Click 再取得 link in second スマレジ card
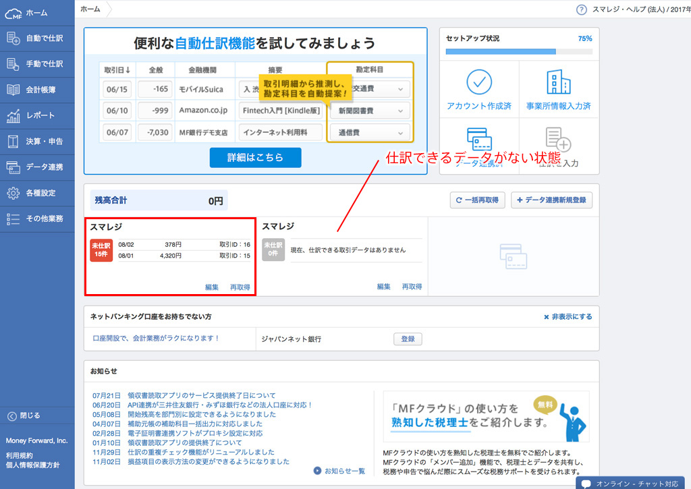 [412, 287]
